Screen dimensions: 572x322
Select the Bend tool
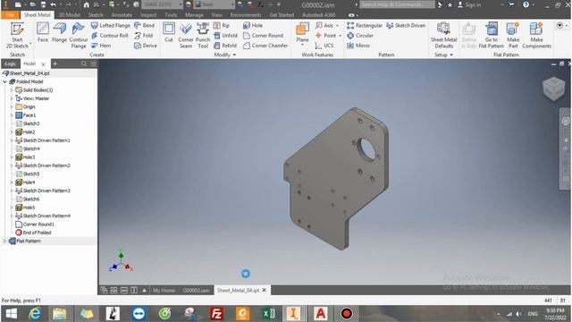[145, 25]
